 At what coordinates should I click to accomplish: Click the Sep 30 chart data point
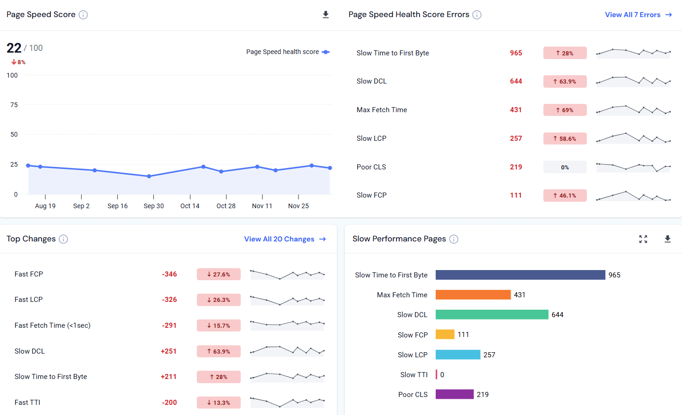point(149,176)
